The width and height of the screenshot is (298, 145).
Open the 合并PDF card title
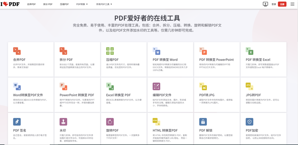coord(19,60)
